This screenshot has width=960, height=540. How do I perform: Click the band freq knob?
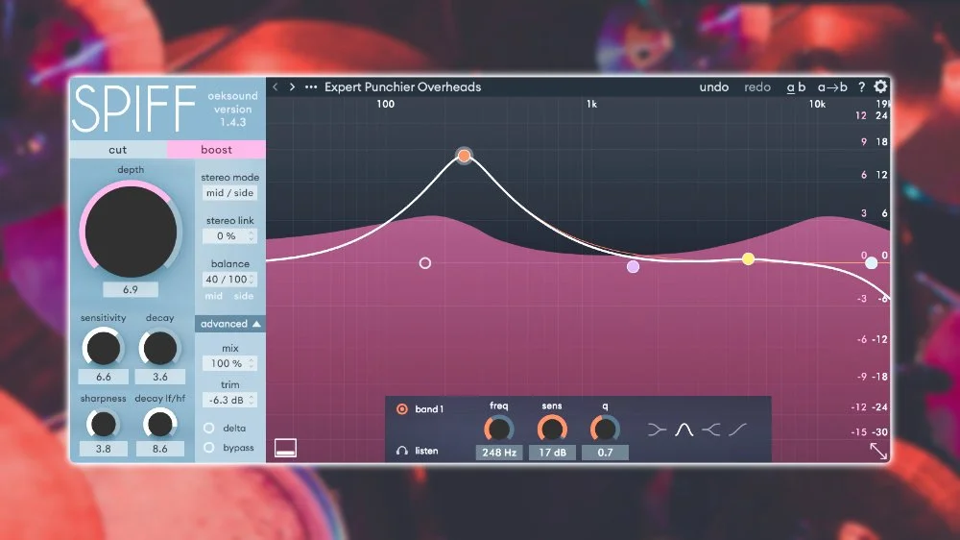[499, 429]
